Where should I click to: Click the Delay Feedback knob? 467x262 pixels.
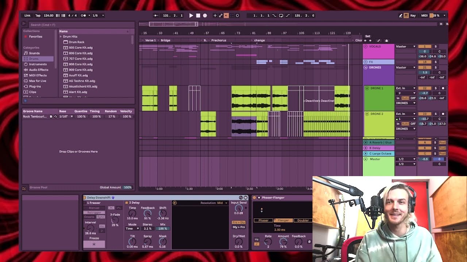(x=147, y=214)
